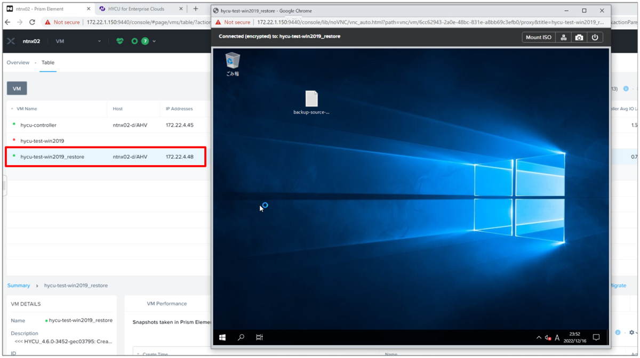Maximize the VNC console Chrome window
The image size is (640, 358).
(x=584, y=11)
